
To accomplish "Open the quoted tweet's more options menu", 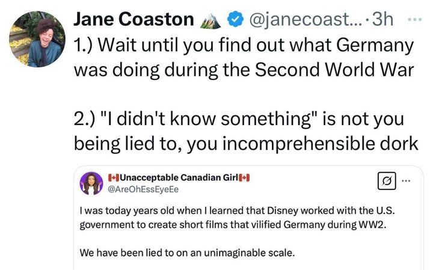I will pos(408,180).
